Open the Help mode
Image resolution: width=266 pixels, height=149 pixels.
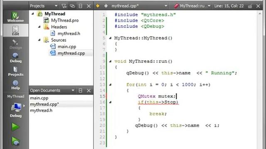15,84
